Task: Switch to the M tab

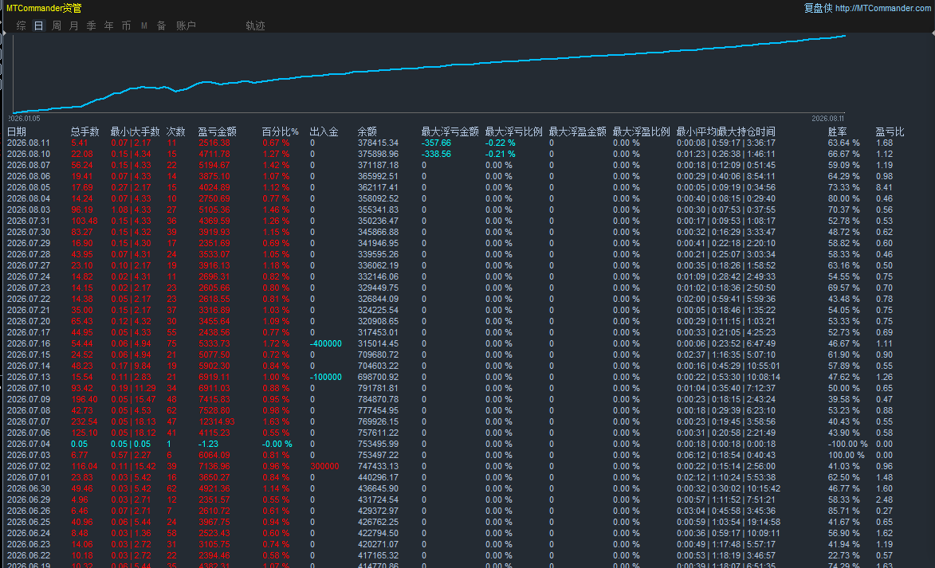Action: (x=143, y=25)
